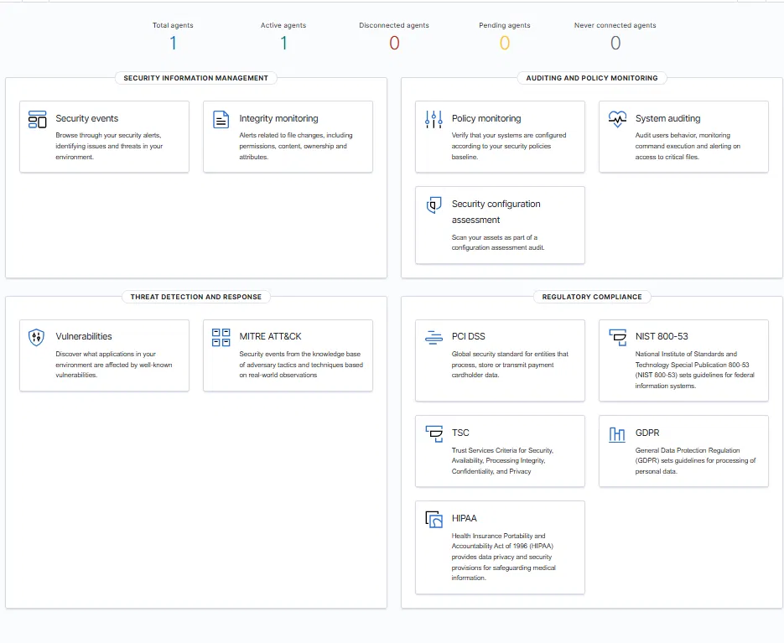784x643 pixels.
Task: Click the PCI DSS description about cardholder data
Action: click(x=510, y=365)
